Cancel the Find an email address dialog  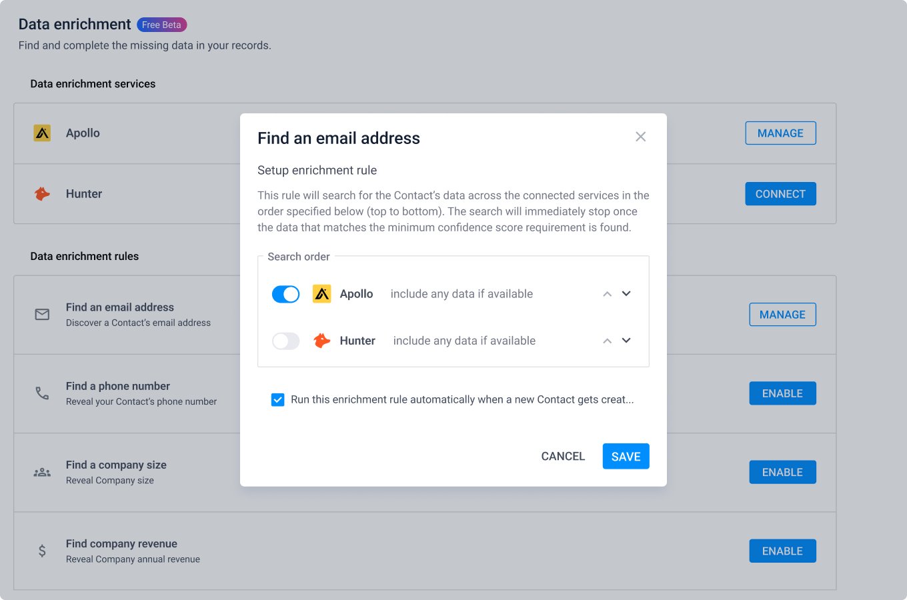[x=563, y=456]
